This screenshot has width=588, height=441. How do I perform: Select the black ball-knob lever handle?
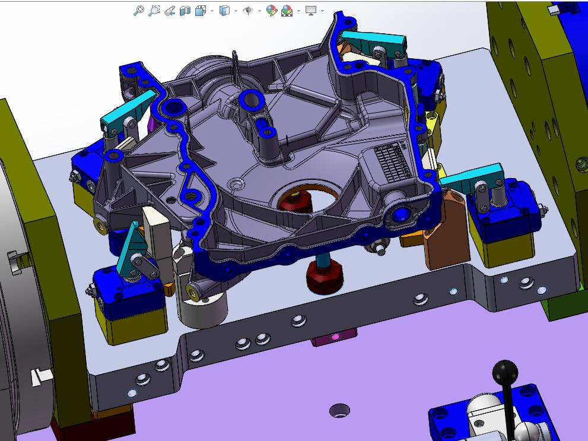click(505, 372)
